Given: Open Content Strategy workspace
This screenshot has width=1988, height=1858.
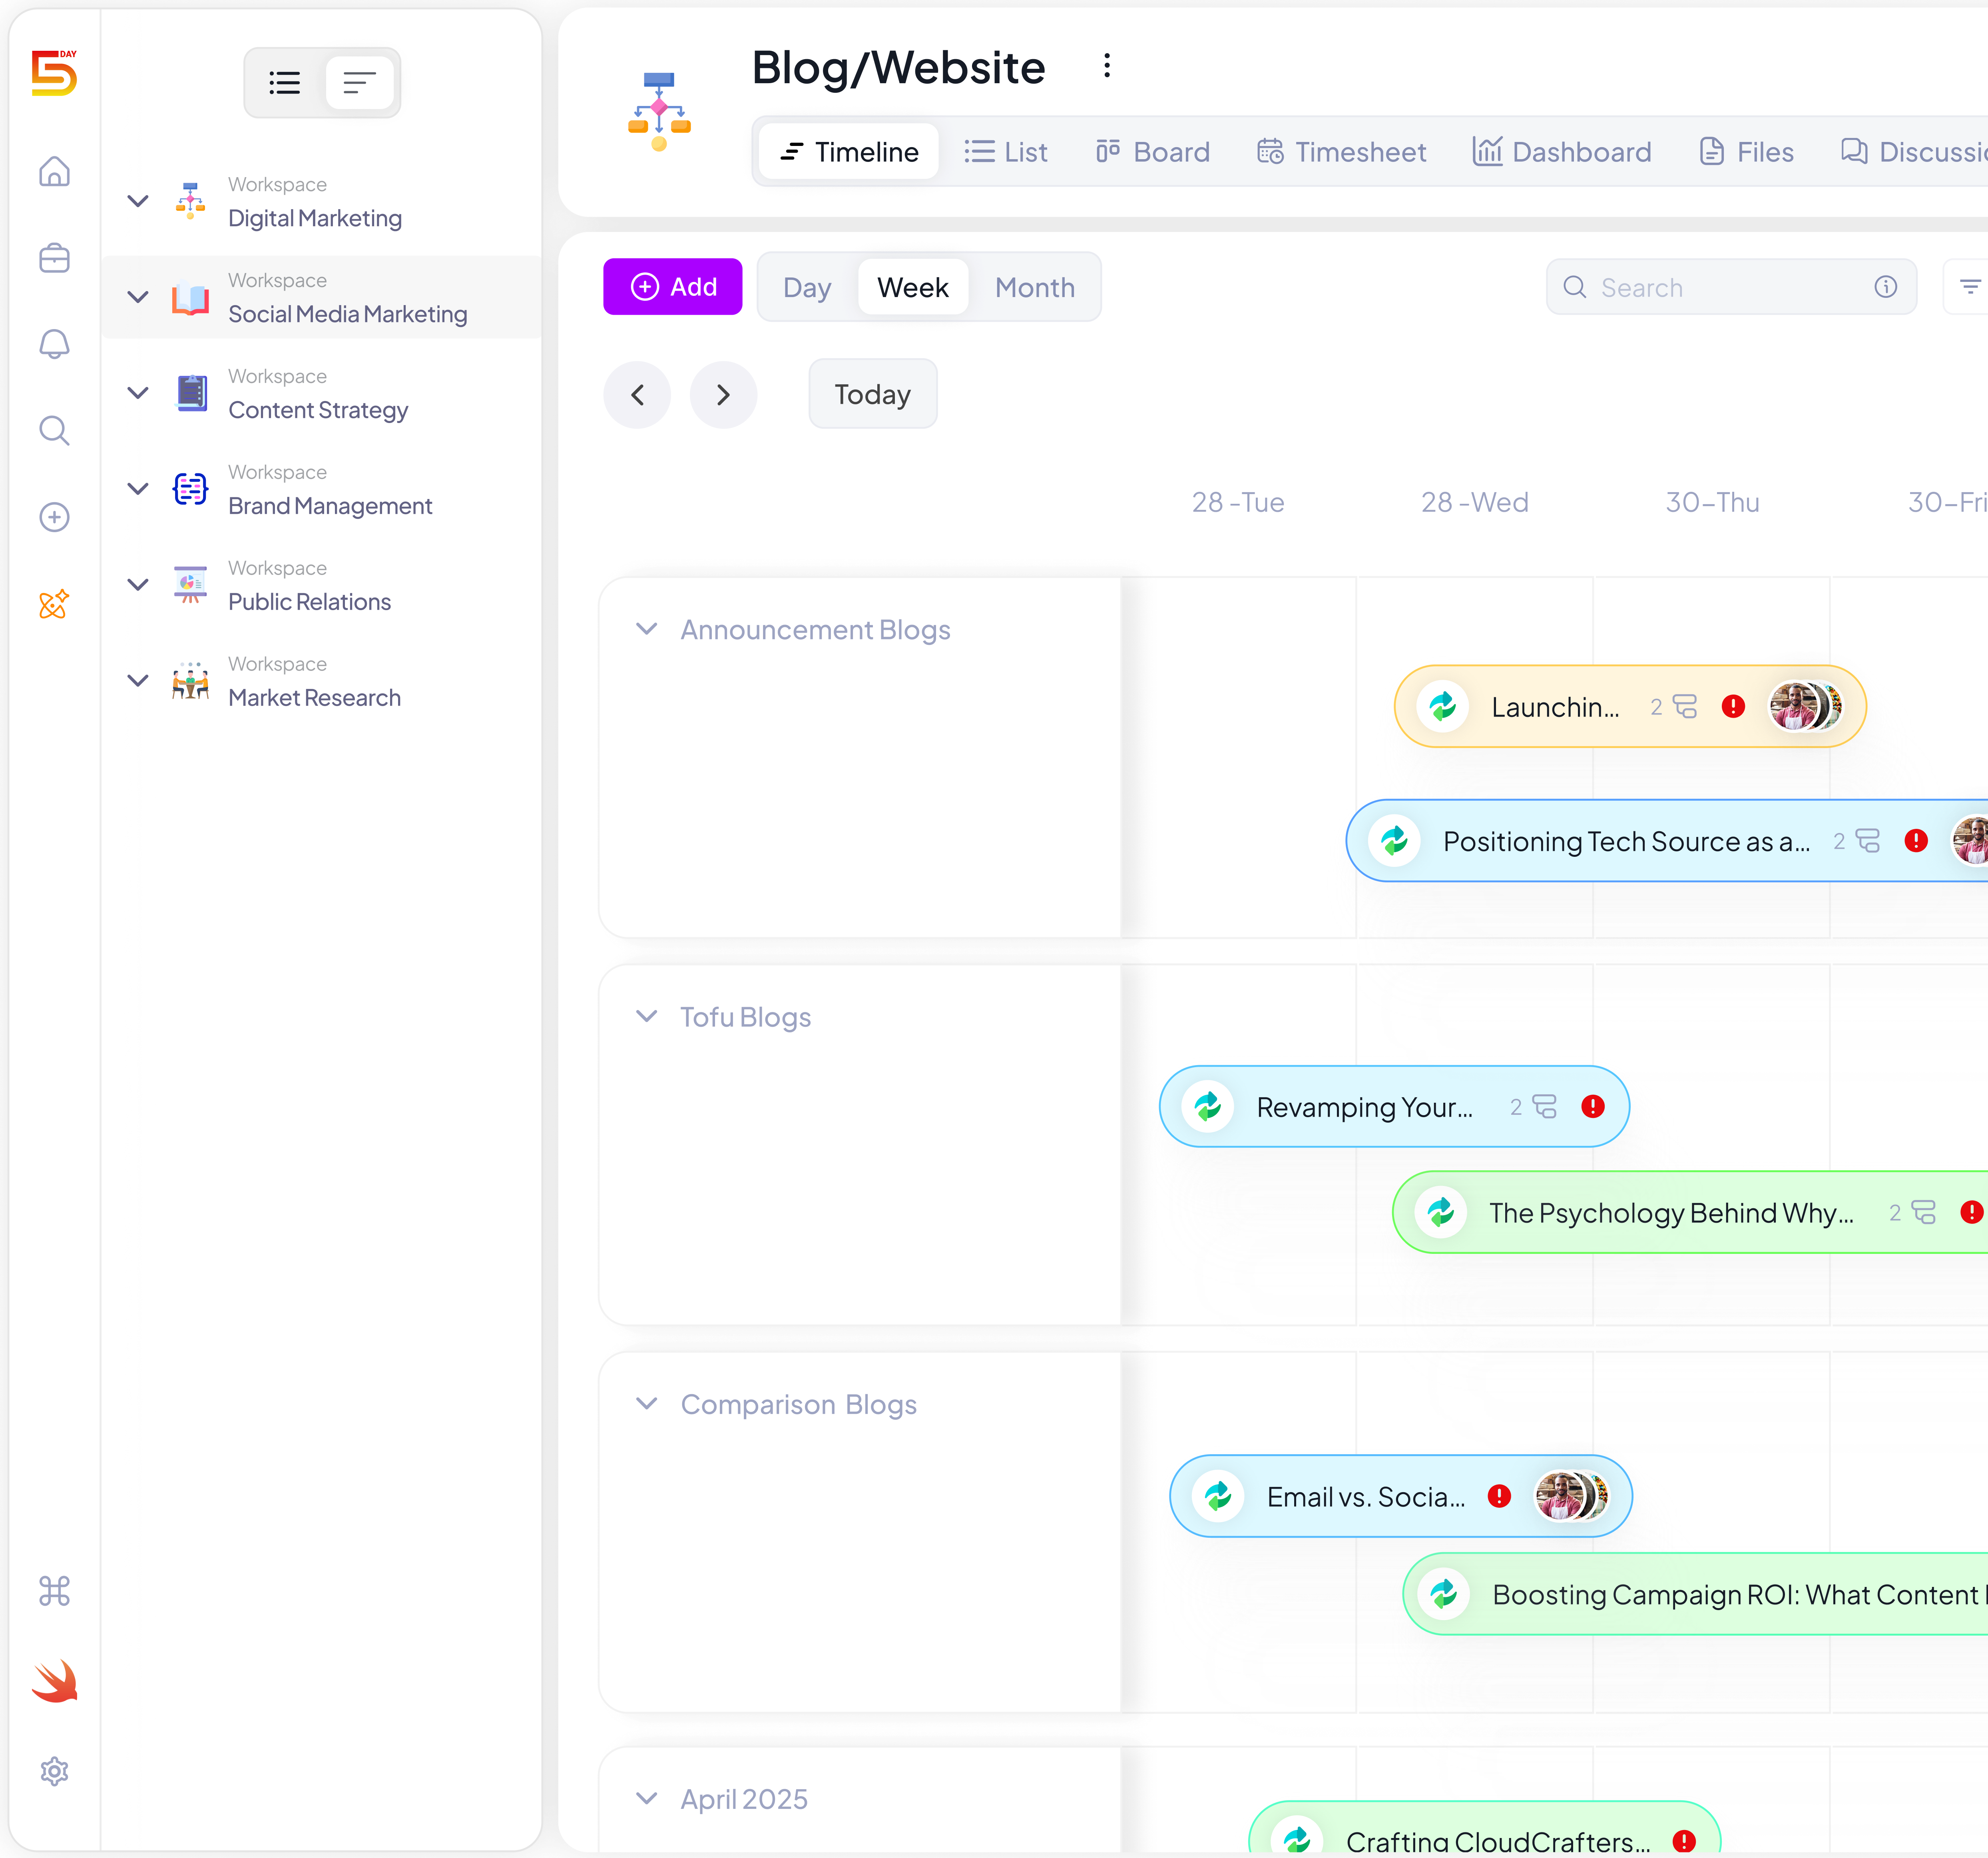Looking at the screenshot, I should click(323, 393).
